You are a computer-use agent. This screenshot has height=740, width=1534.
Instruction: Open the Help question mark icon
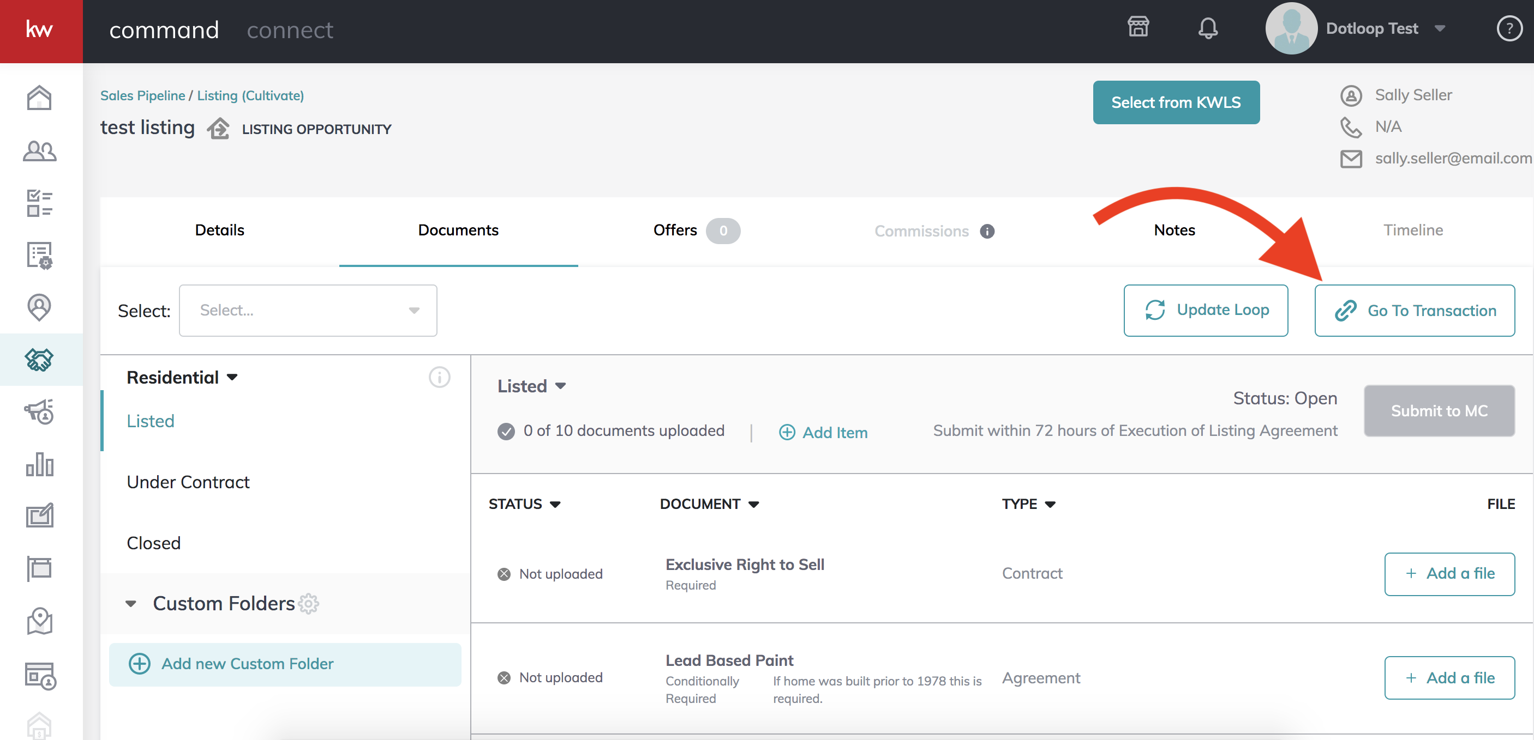[1509, 28]
